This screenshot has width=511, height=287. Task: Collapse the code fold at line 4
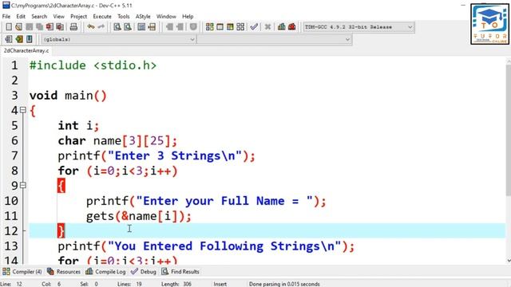coord(23,110)
